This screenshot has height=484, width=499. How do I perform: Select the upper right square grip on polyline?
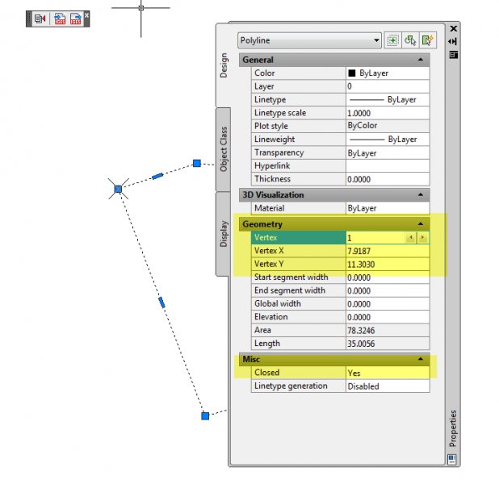pos(197,163)
